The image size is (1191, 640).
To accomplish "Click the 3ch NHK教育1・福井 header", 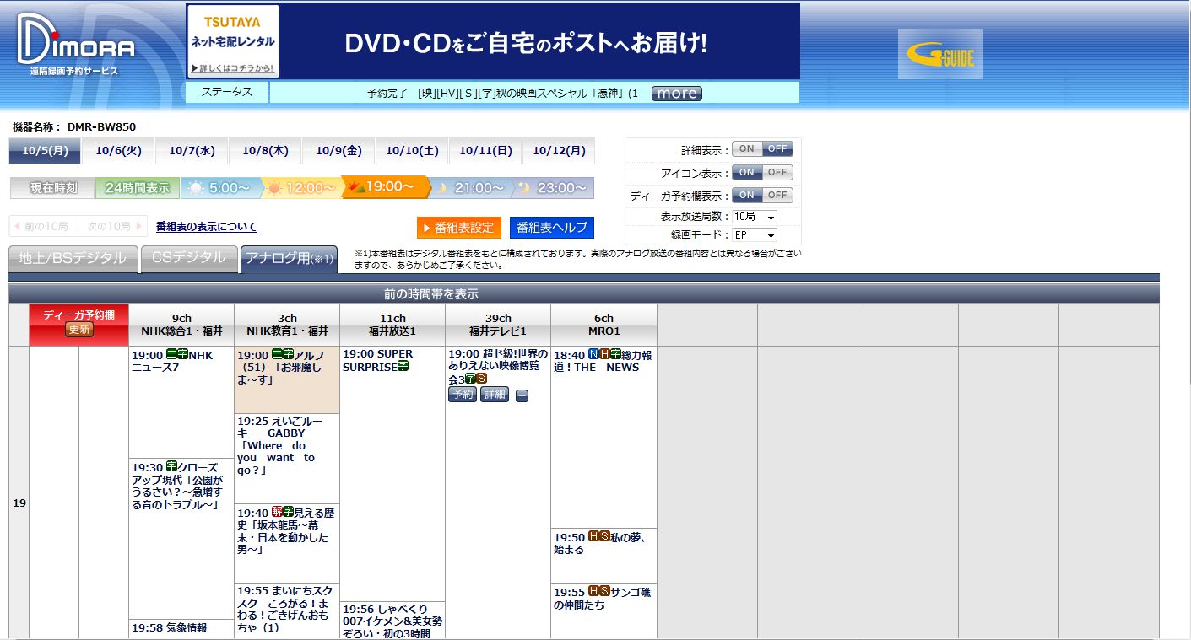I will pos(287,325).
